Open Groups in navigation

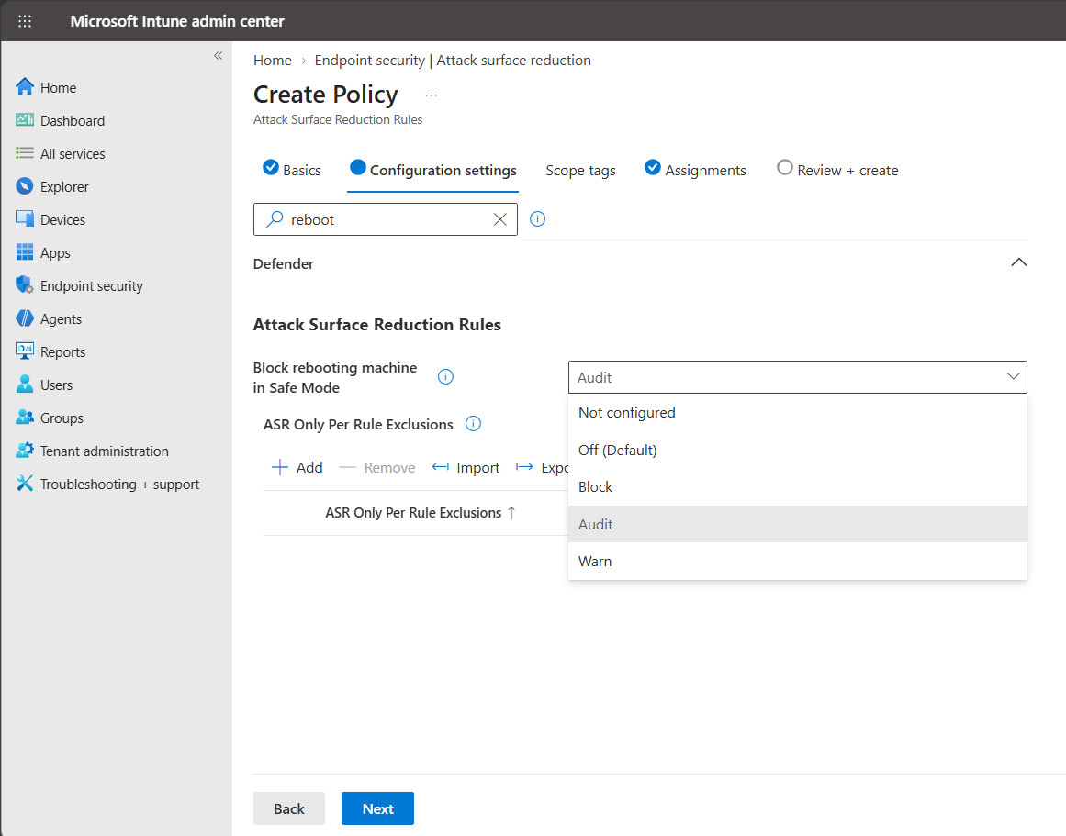tap(62, 418)
